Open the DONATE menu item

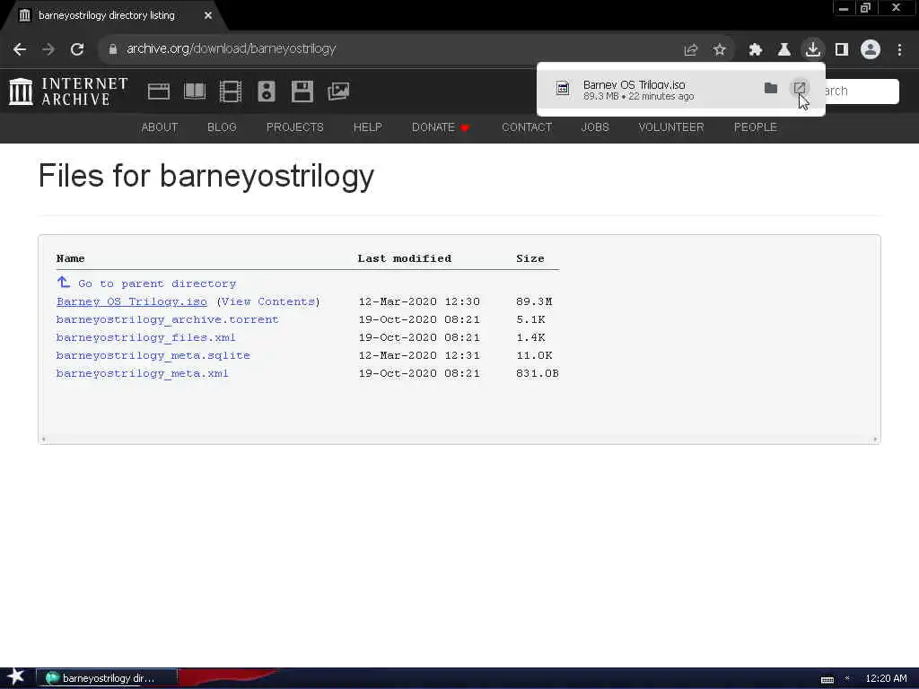[441, 127]
